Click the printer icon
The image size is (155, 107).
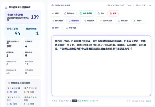(53, 28)
